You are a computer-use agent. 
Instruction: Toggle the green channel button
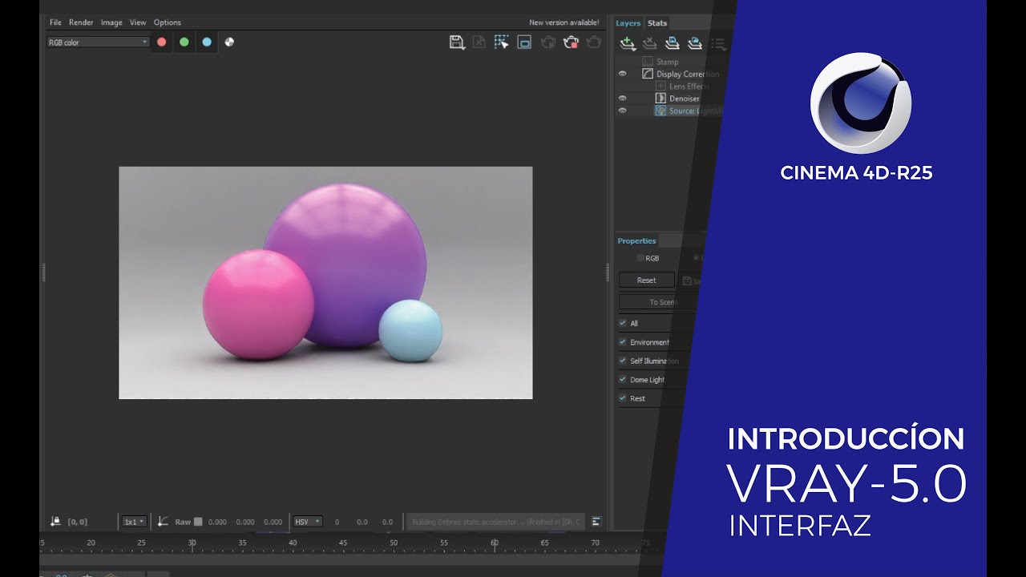pos(184,42)
